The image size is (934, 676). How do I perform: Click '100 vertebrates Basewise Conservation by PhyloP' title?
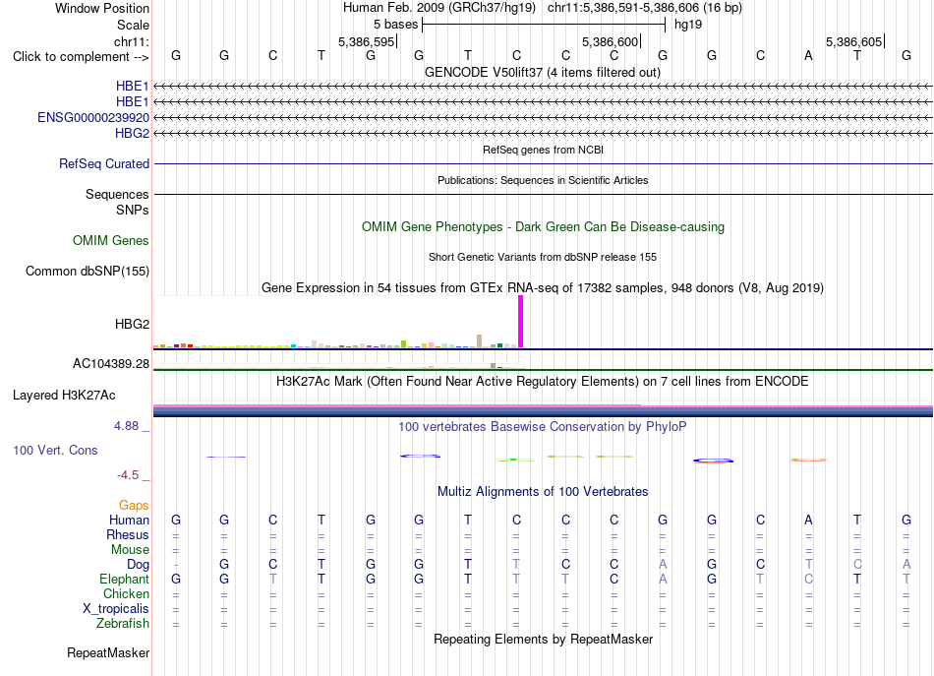(x=543, y=426)
